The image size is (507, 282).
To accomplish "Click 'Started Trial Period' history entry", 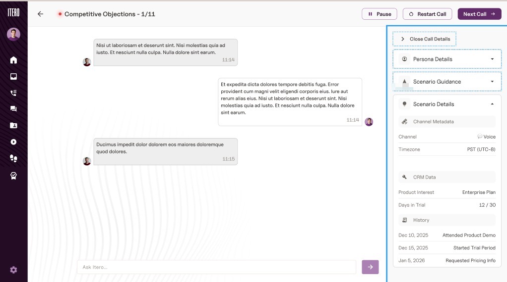I will [x=474, y=247].
